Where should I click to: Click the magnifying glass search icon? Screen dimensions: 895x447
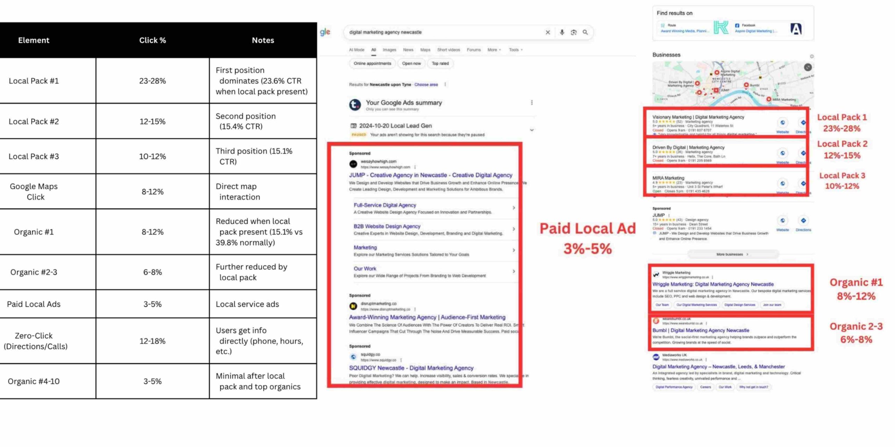(x=585, y=32)
